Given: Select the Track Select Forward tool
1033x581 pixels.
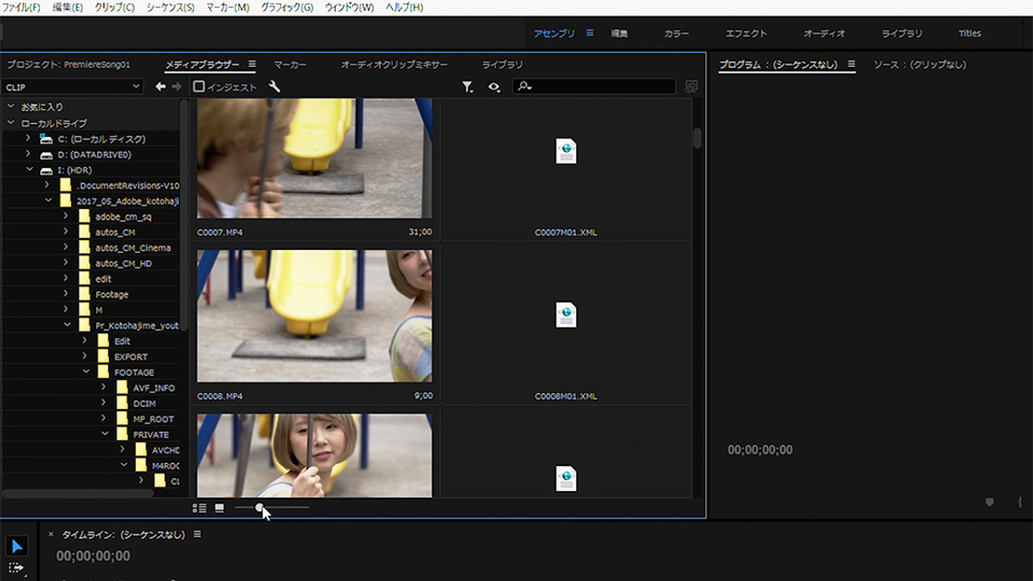Looking at the screenshot, I should click(16, 568).
